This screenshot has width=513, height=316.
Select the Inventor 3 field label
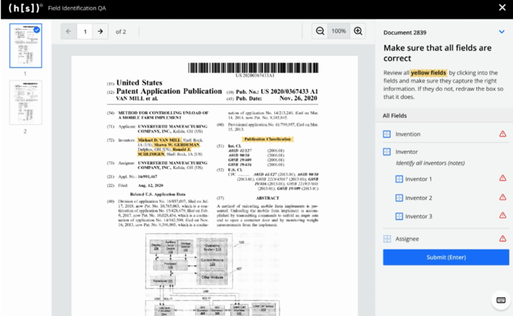click(419, 216)
